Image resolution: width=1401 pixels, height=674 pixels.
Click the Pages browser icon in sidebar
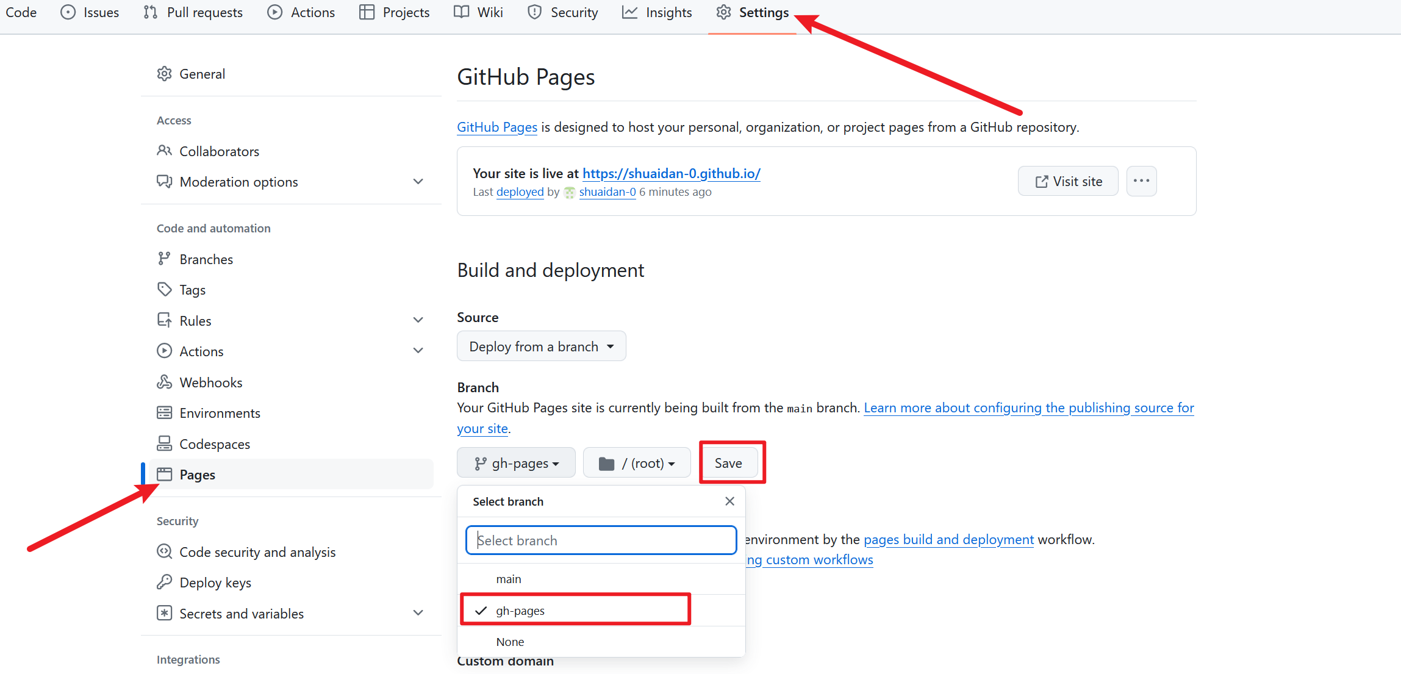164,475
